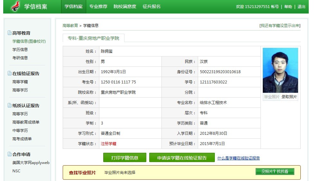This screenshot has width=320, height=181.
Task: Open the 学信档案 top navigation tab
Action: 73,7
